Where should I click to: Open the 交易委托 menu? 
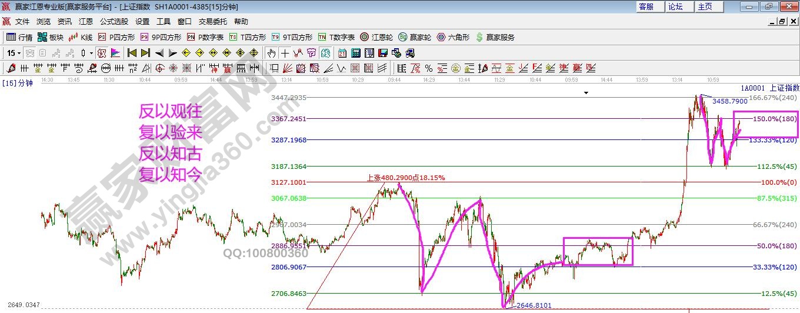(x=212, y=21)
